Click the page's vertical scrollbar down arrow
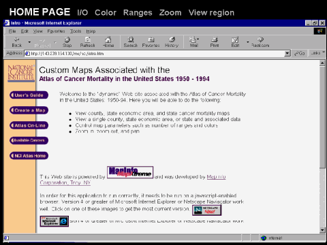 coord(322,230)
